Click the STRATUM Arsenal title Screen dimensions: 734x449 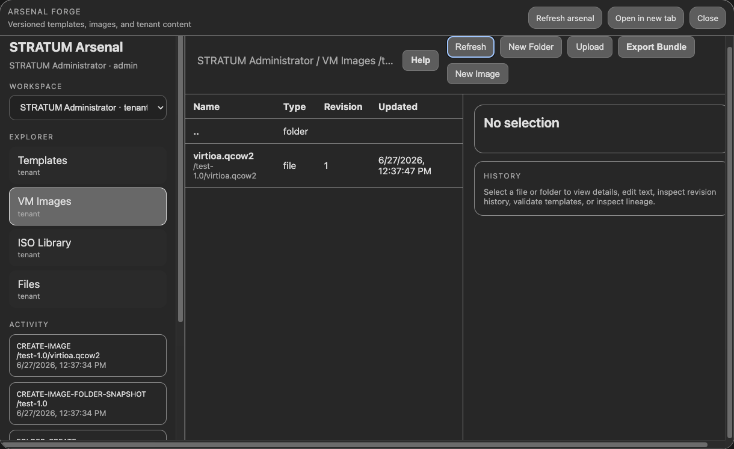66,47
